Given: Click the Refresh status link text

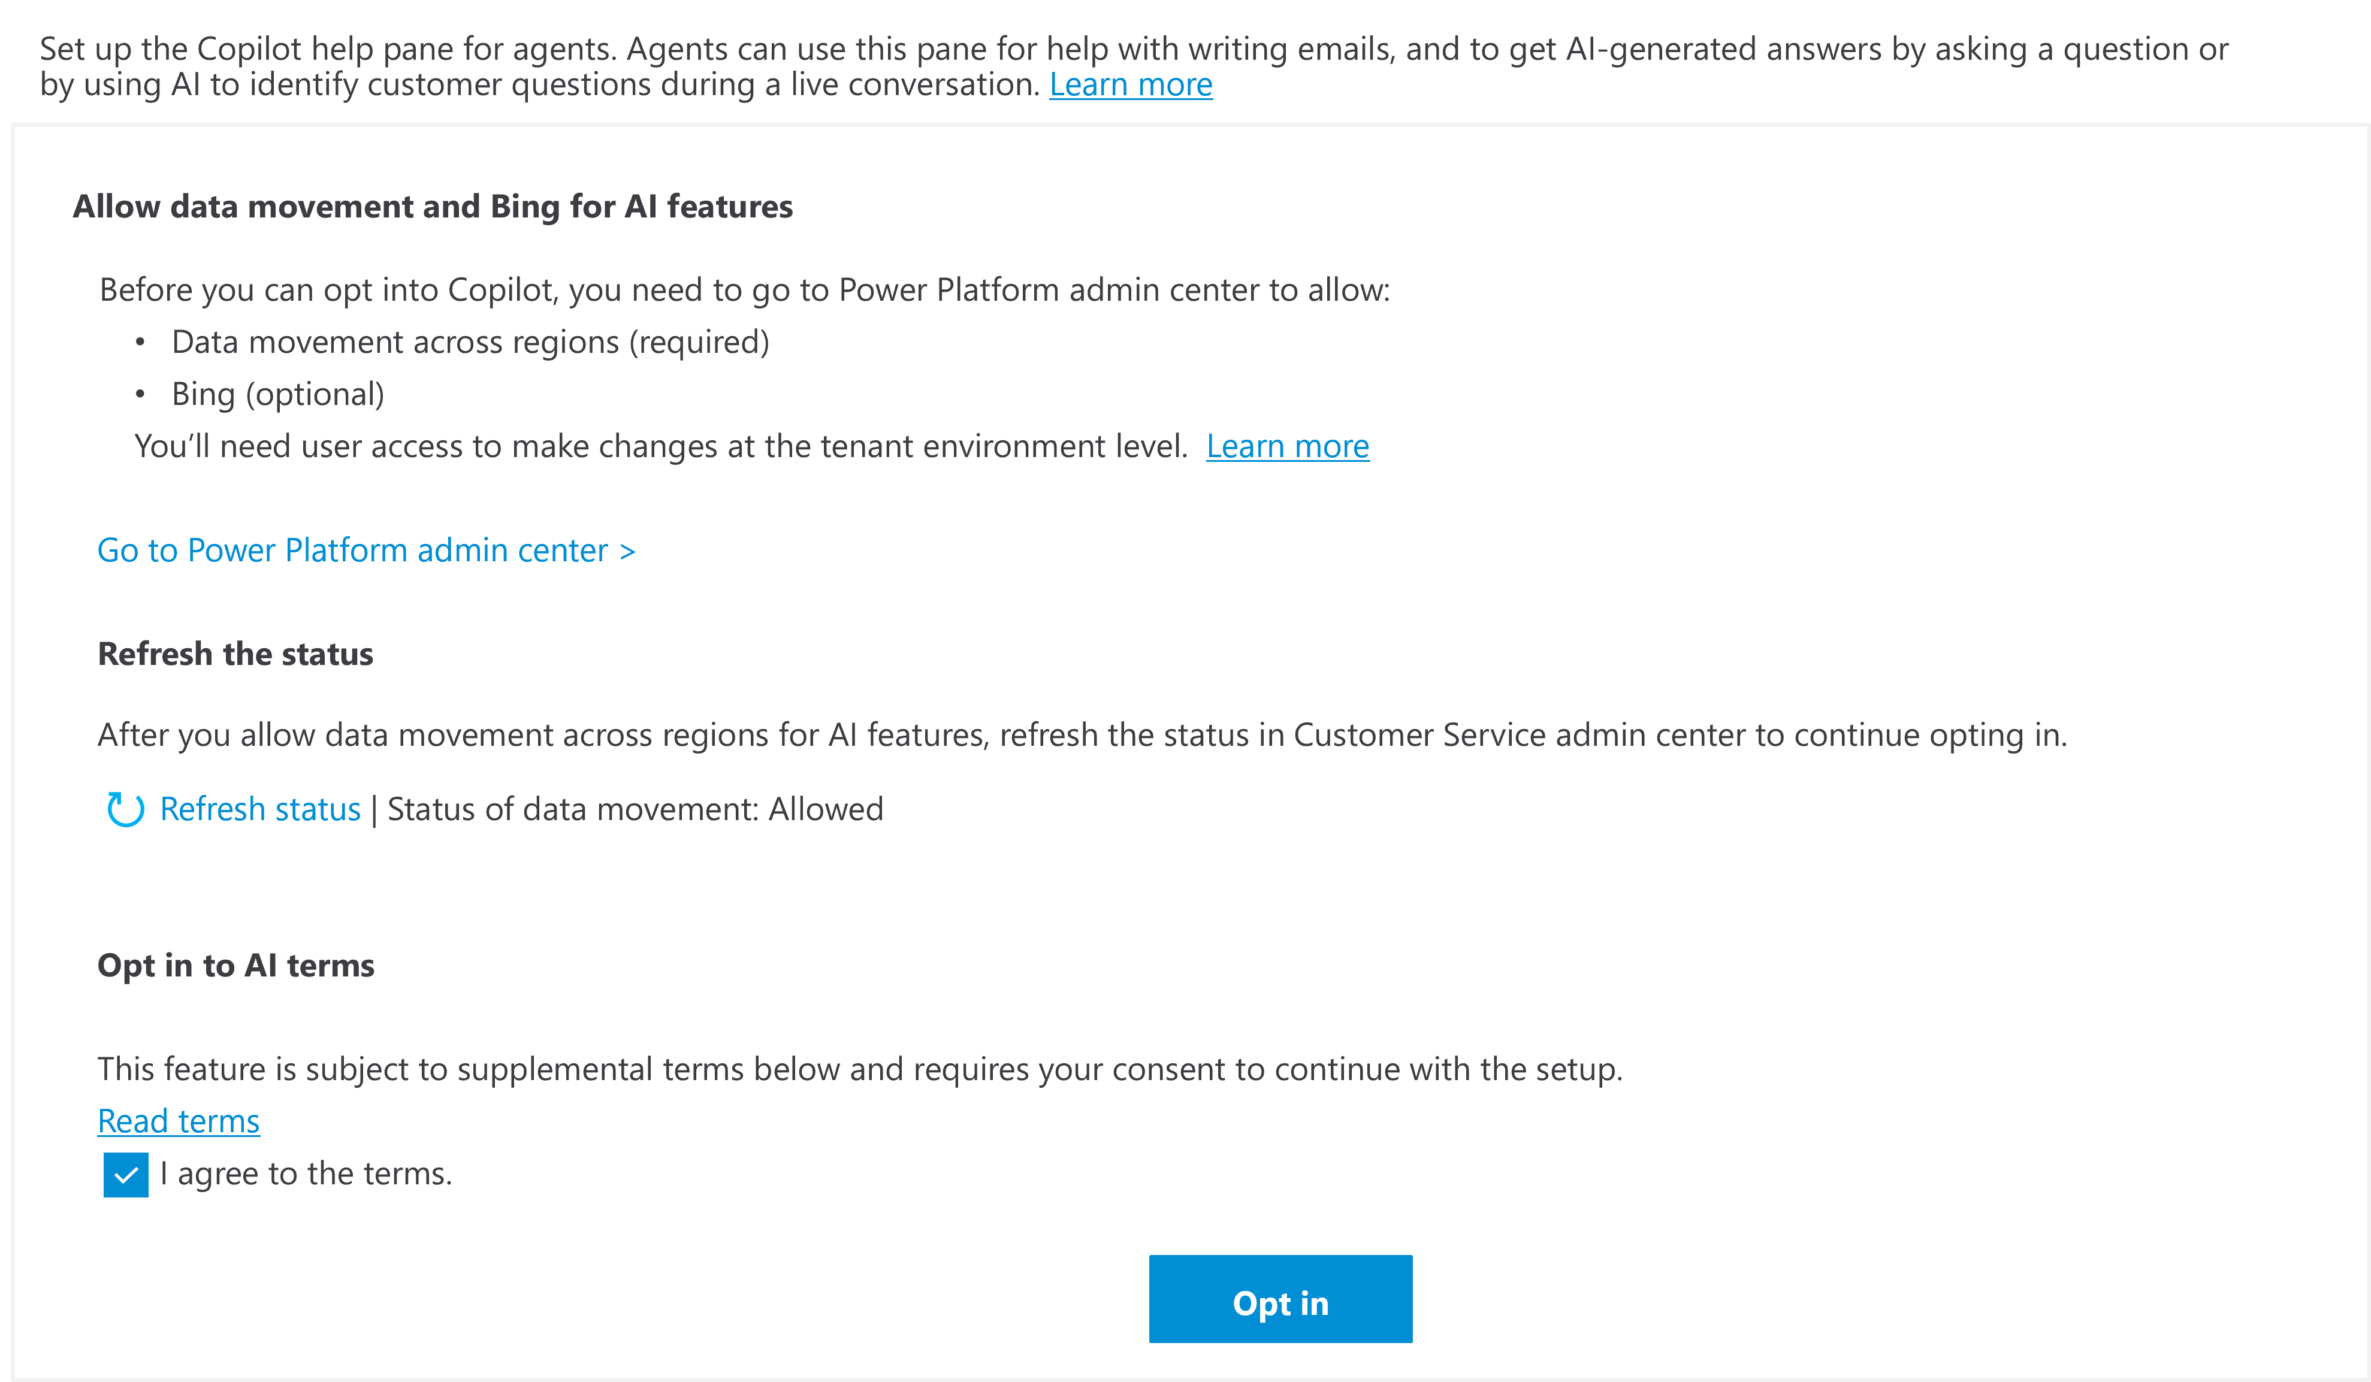Looking at the screenshot, I should click(x=259, y=809).
